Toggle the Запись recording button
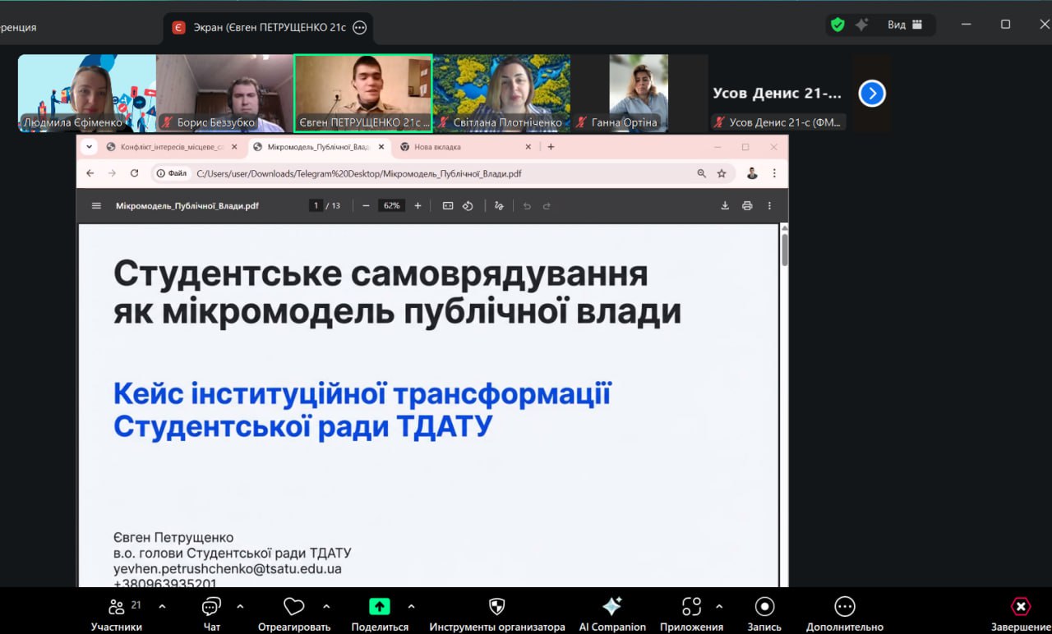The width and height of the screenshot is (1052, 634). 764,607
